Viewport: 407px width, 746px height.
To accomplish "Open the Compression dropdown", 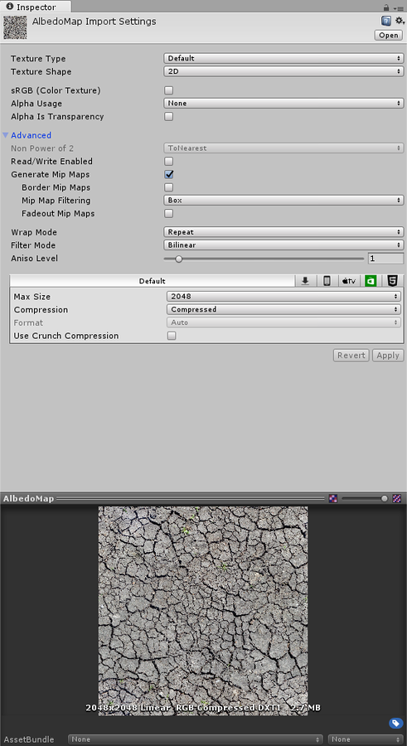I will click(x=283, y=309).
